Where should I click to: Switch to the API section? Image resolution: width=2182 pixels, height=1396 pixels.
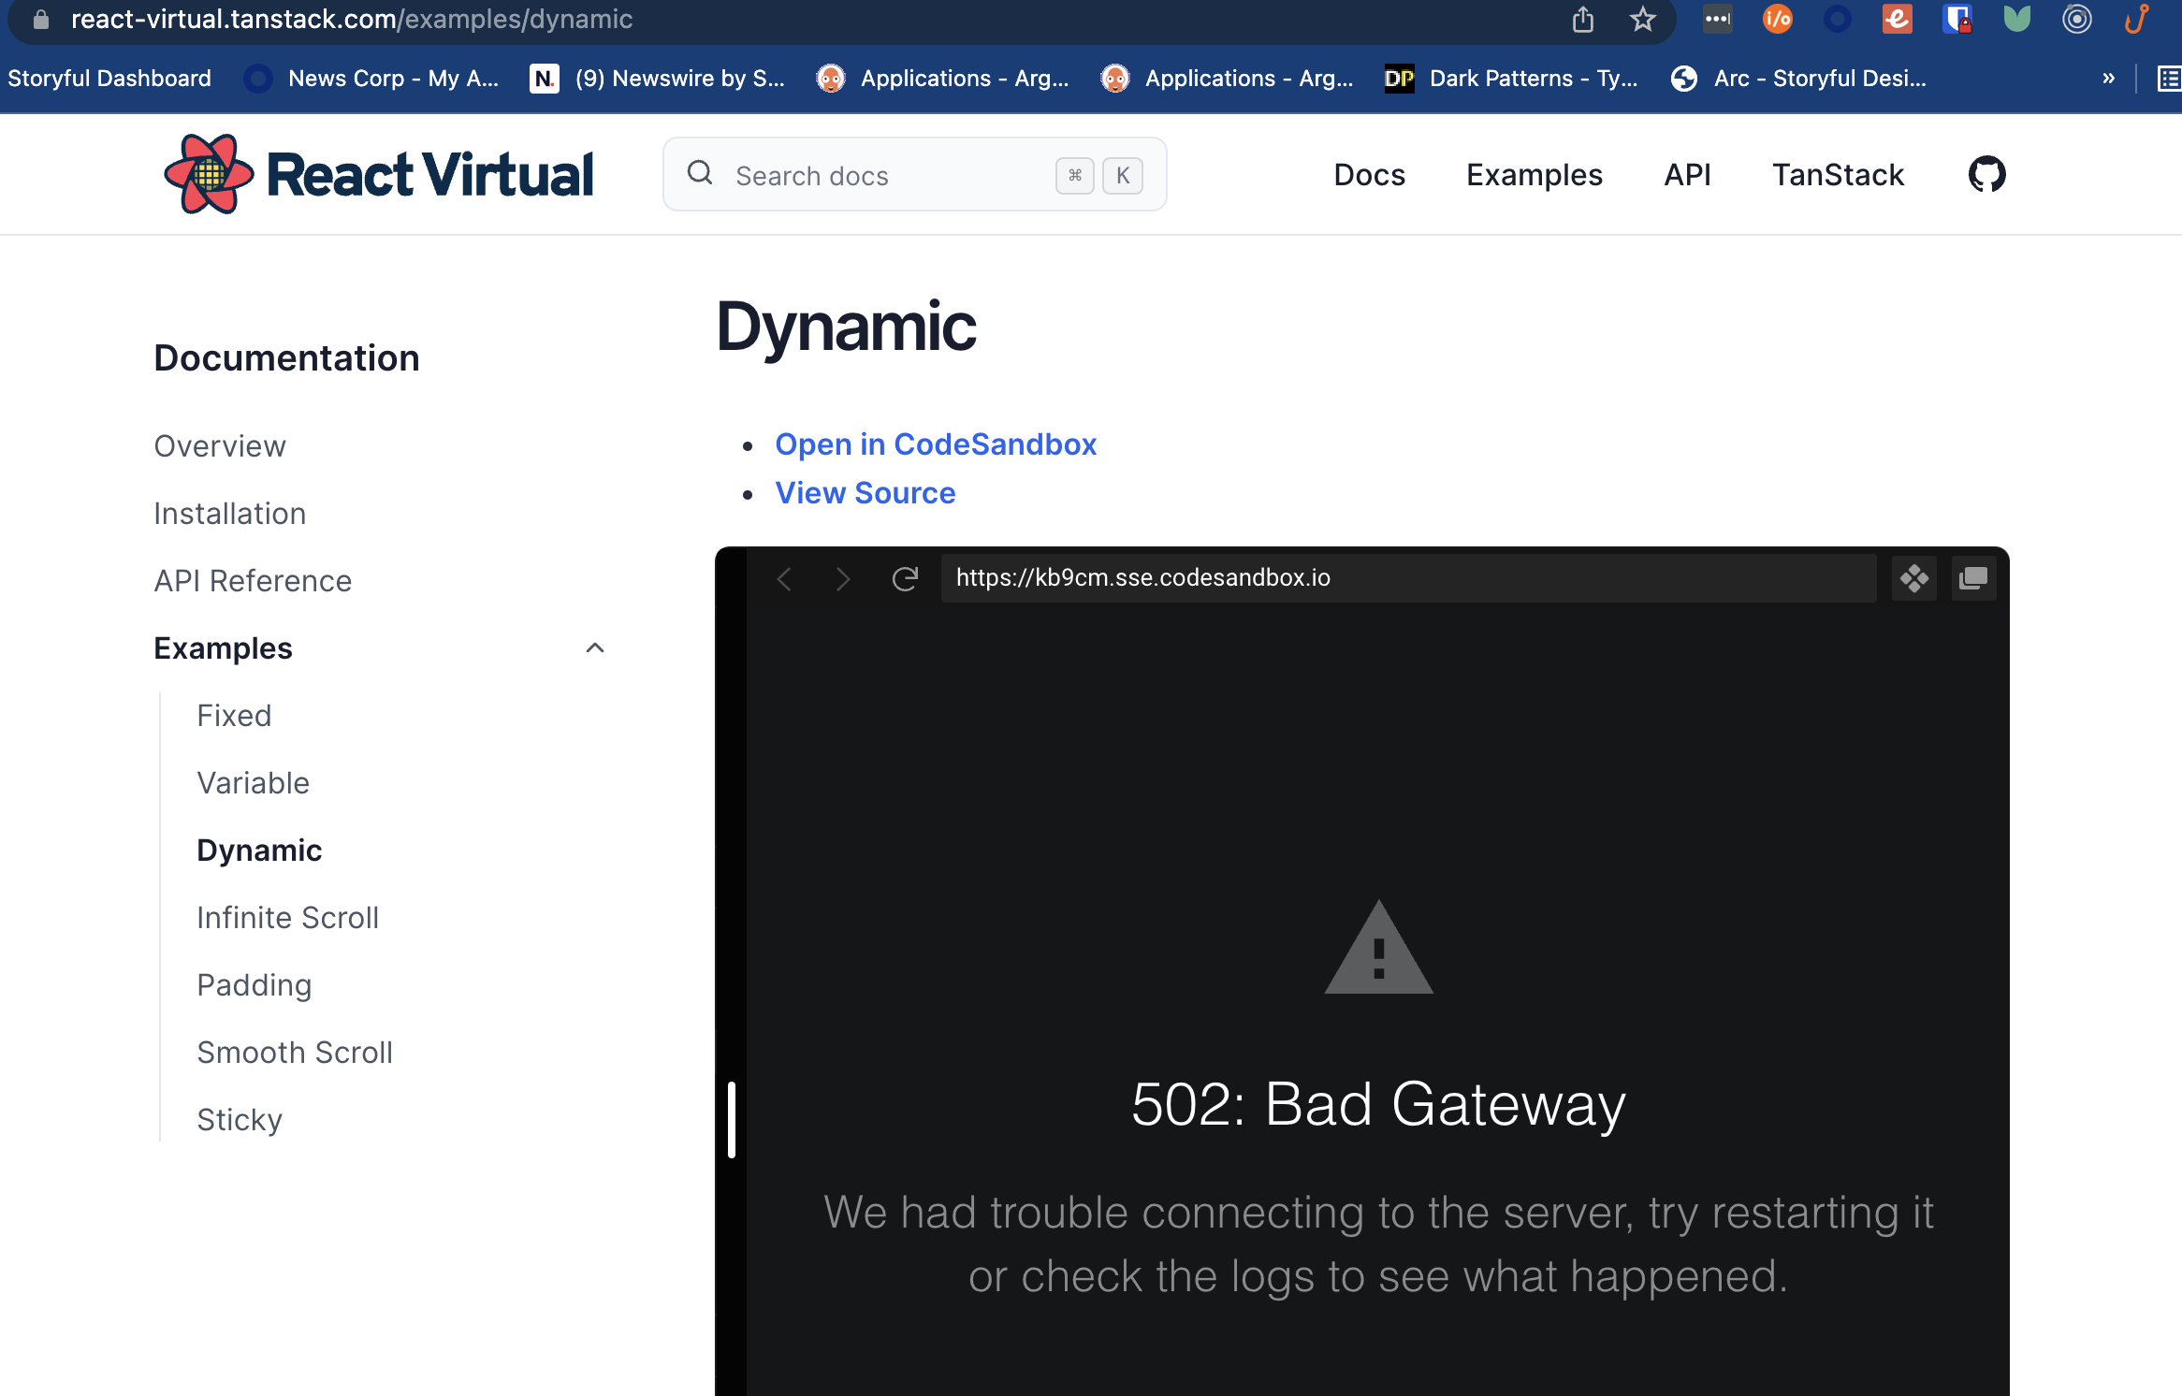(1686, 174)
